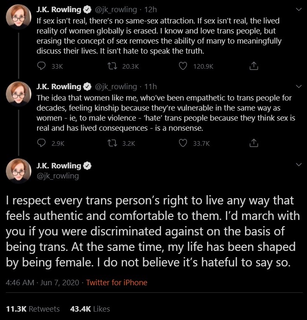The image size is (307, 320).
Task: Share the second tweet in the thread
Action: [253, 143]
